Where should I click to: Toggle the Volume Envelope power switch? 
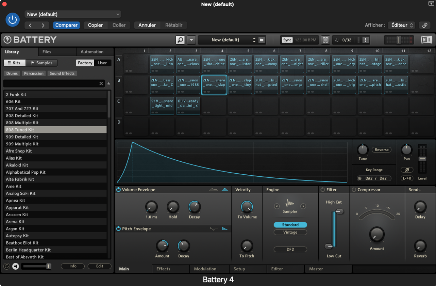[118, 190]
